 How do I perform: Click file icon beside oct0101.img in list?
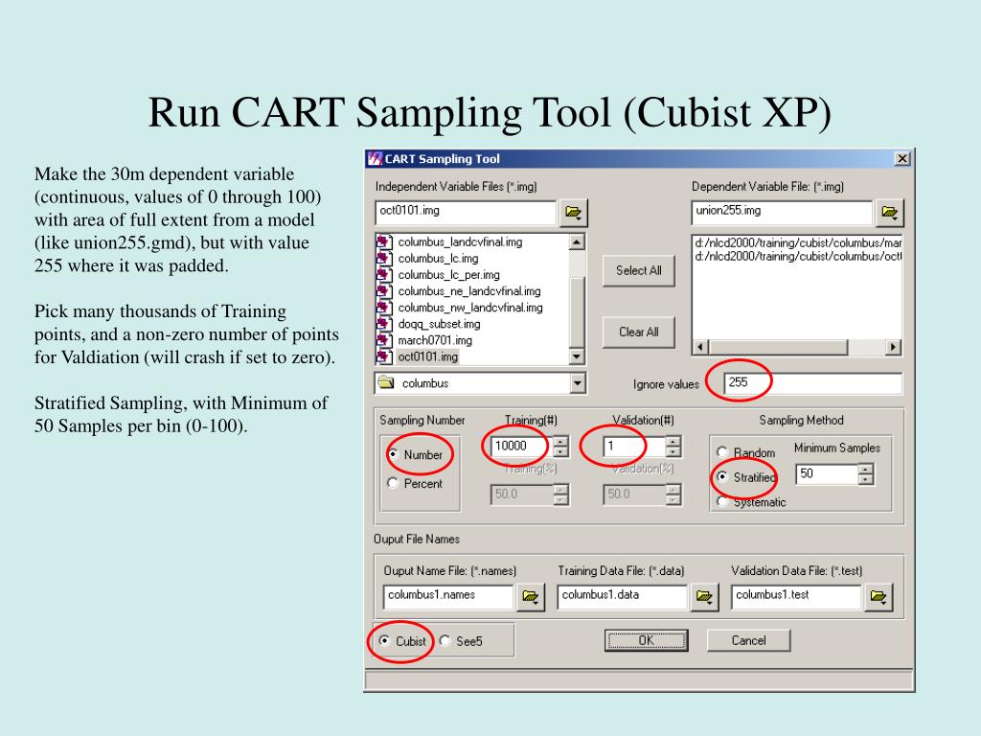pyautogui.click(x=384, y=356)
